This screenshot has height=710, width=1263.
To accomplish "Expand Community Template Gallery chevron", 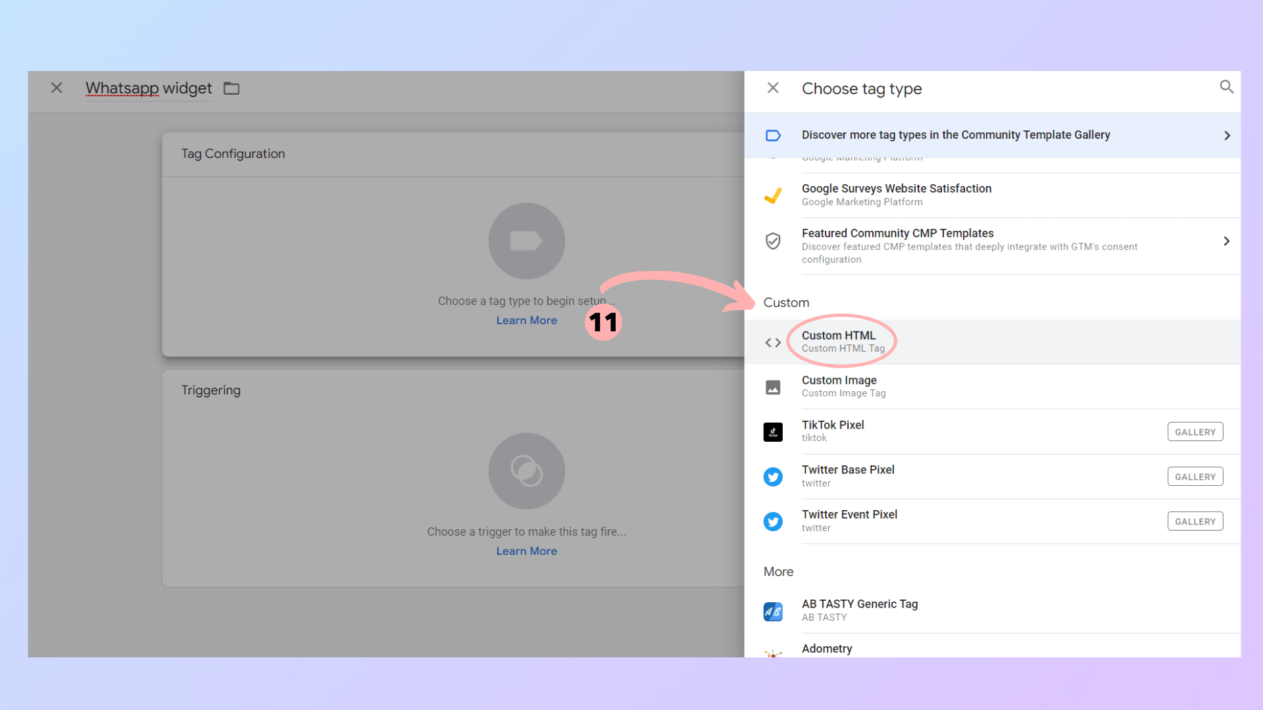I will point(1227,135).
